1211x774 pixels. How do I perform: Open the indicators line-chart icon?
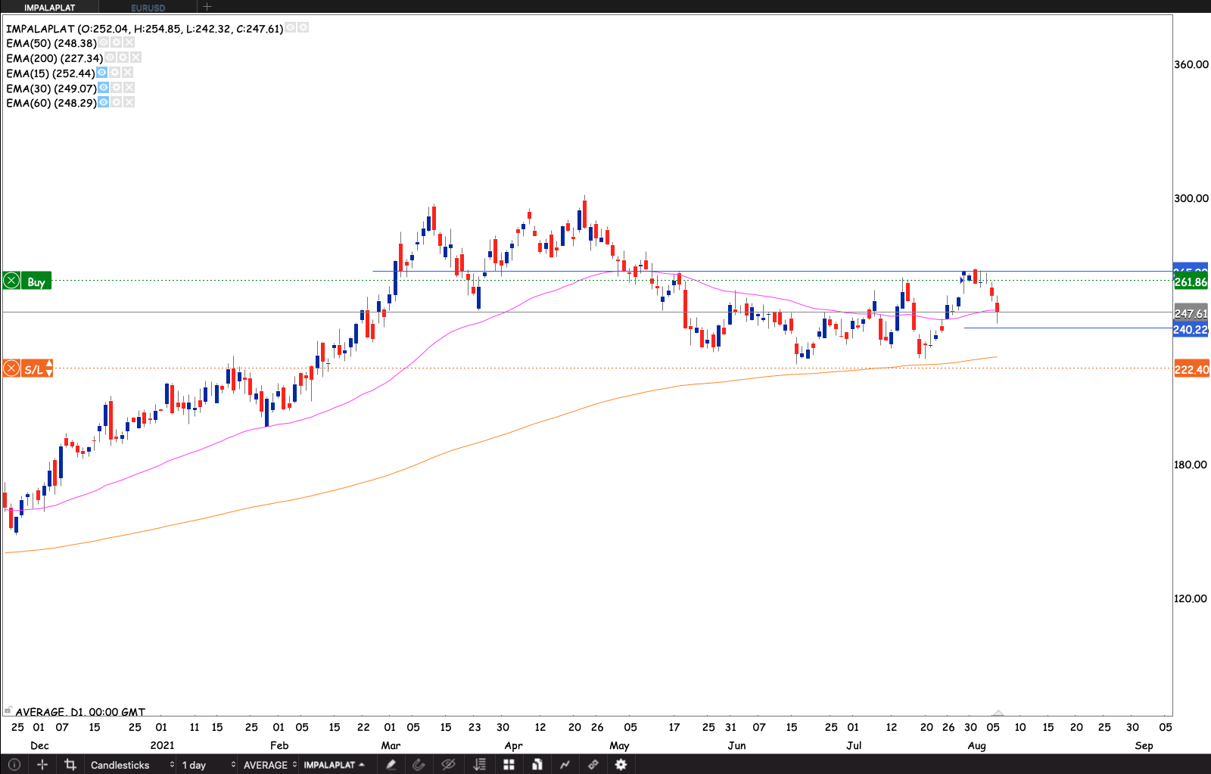[565, 765]
